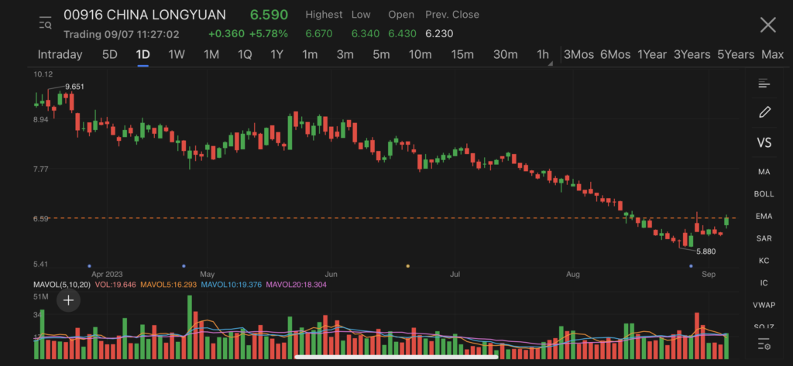The image size is (793, 366).
Task: Set range to 1Year
Action: (x=652, y=55)
